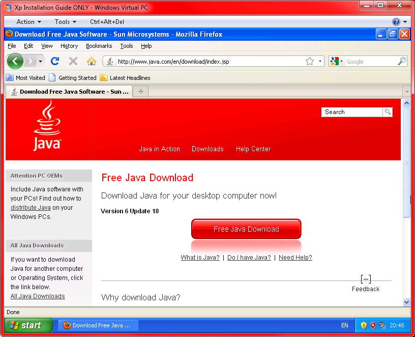Click the red shield alert tray icon
Viewport: 415px width, 337px height.
point(373,325)
